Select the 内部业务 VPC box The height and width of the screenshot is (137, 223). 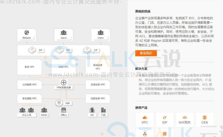98,98
